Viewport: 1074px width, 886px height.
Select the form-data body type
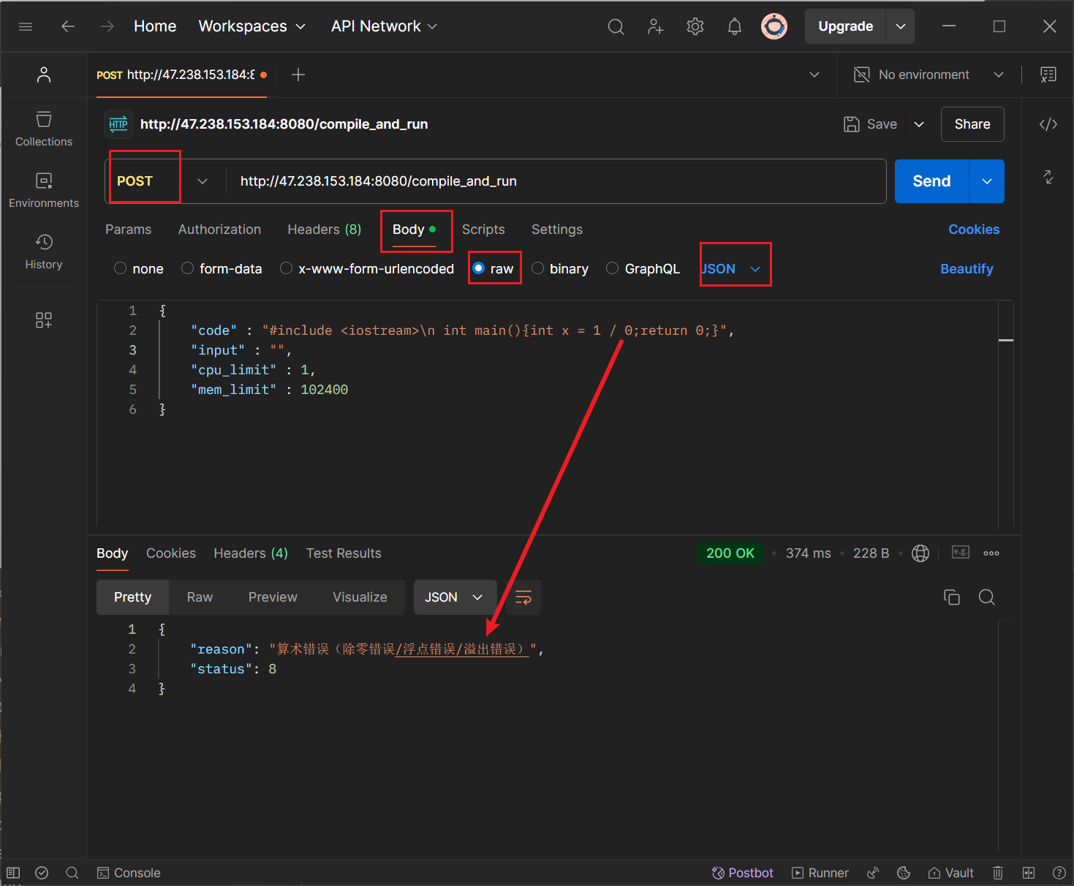pyautogui.click(x=188, y=269)
